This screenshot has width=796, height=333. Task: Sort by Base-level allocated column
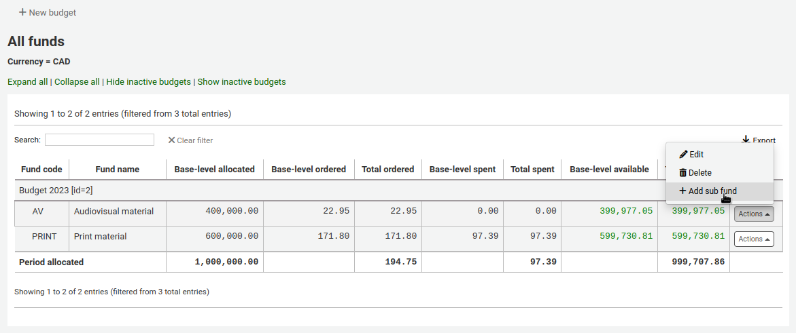[x=214, y=170]
